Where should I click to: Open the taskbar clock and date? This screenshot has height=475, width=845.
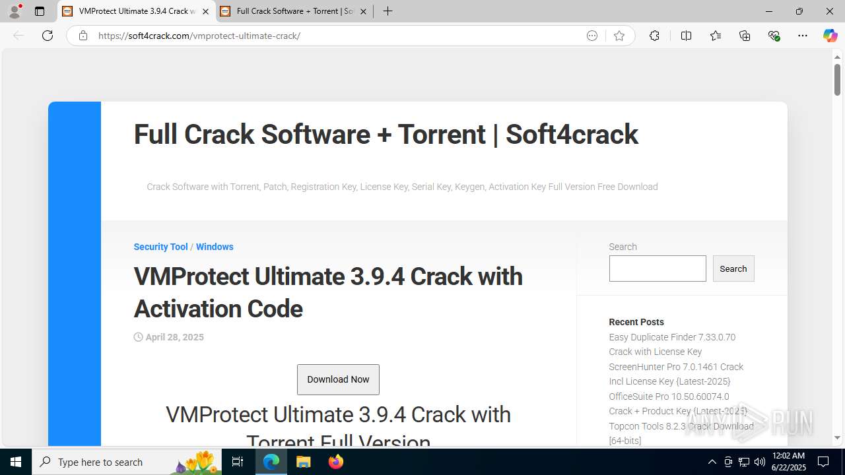(x=788, y=462)
